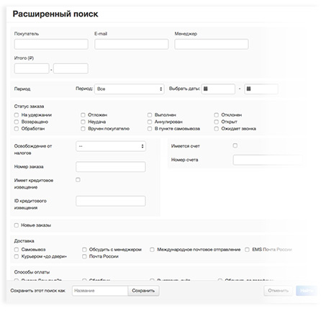Screen dimensions: 326x311
Task: Tick the «Ожидает звонка» checkbox
Action: click(217, 129)
